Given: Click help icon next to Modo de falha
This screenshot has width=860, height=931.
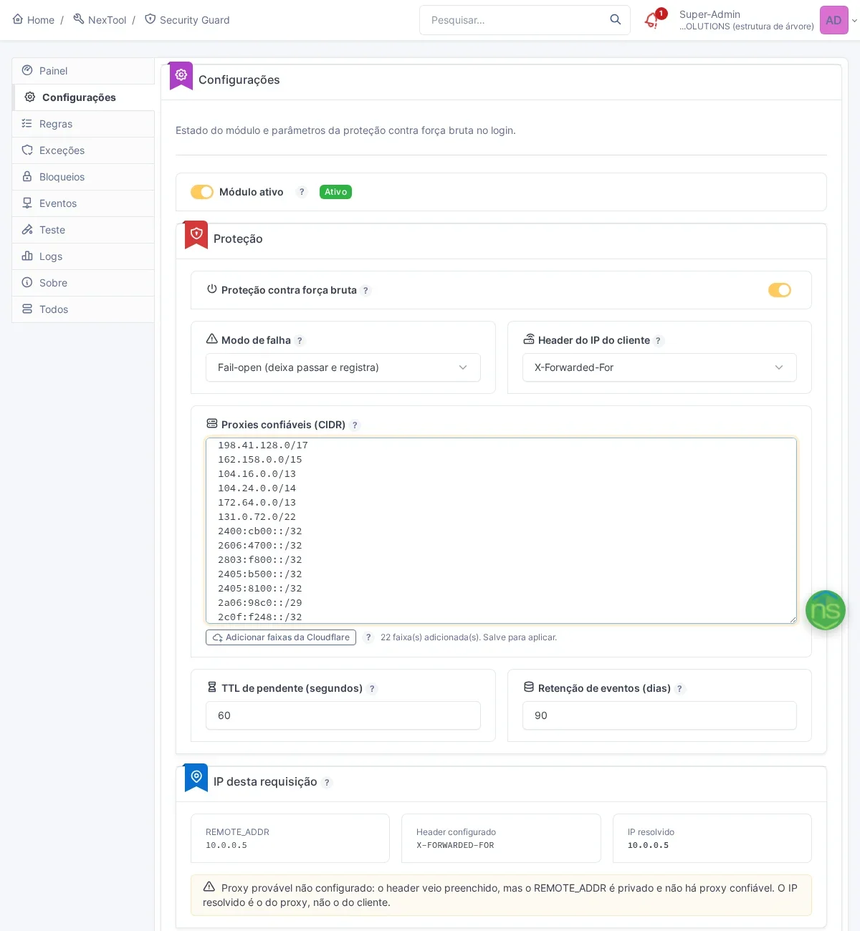Looking at the screenshot, I should (300, 341).
